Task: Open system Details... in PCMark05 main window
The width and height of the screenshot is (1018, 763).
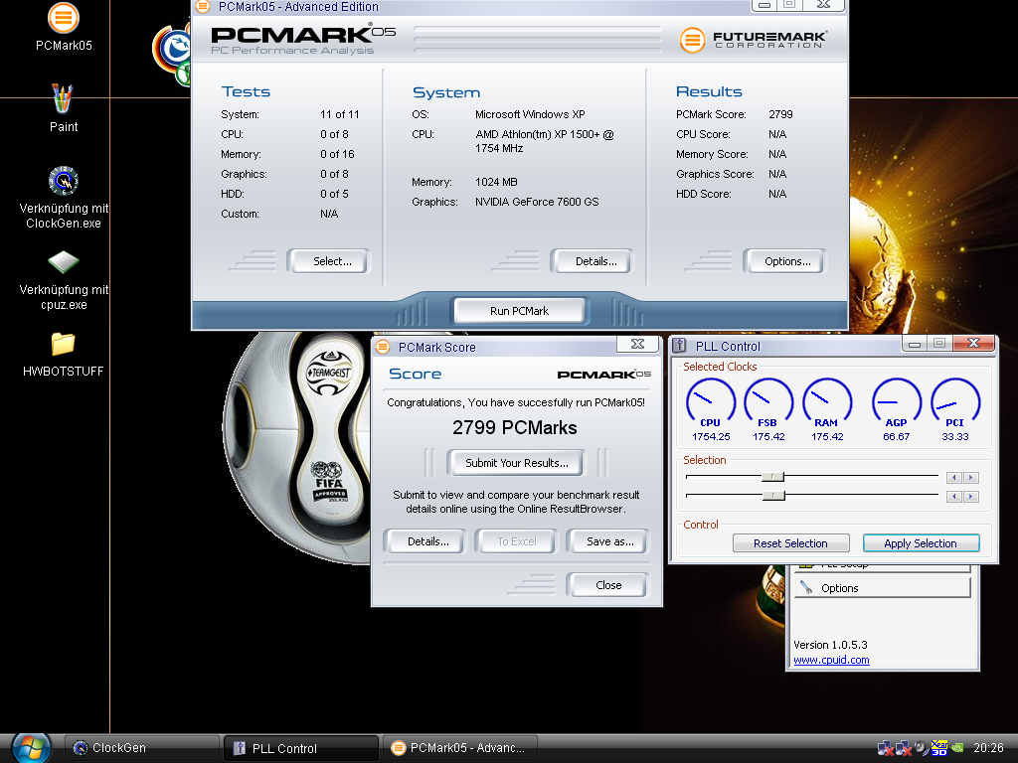Action: (x=593, y=261)
